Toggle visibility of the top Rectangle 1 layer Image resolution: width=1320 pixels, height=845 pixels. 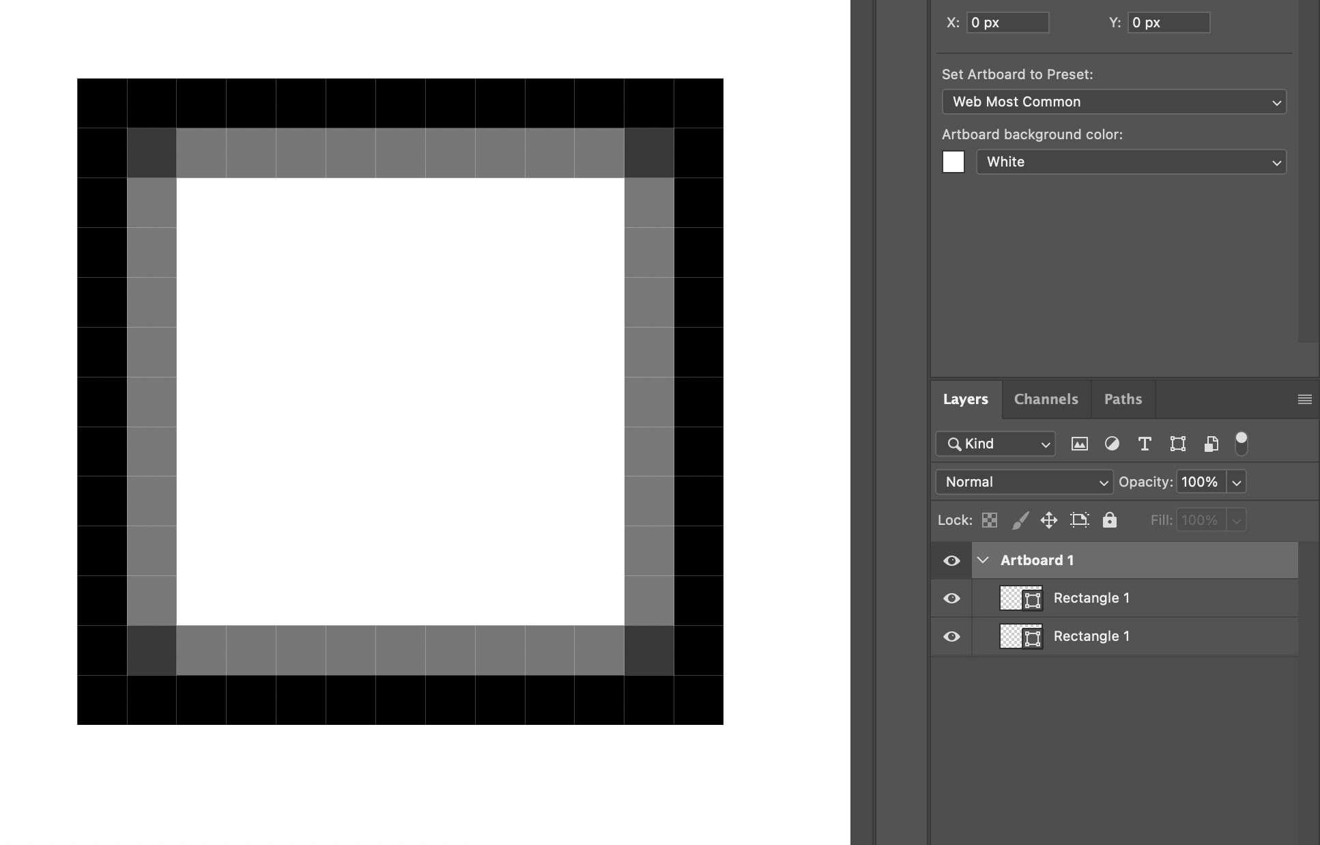pos(951,599)
